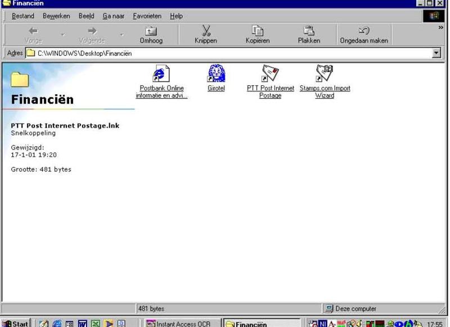
Task: Select the Stamps.com Import Wizard icon
Action: (x=325, y=73)
